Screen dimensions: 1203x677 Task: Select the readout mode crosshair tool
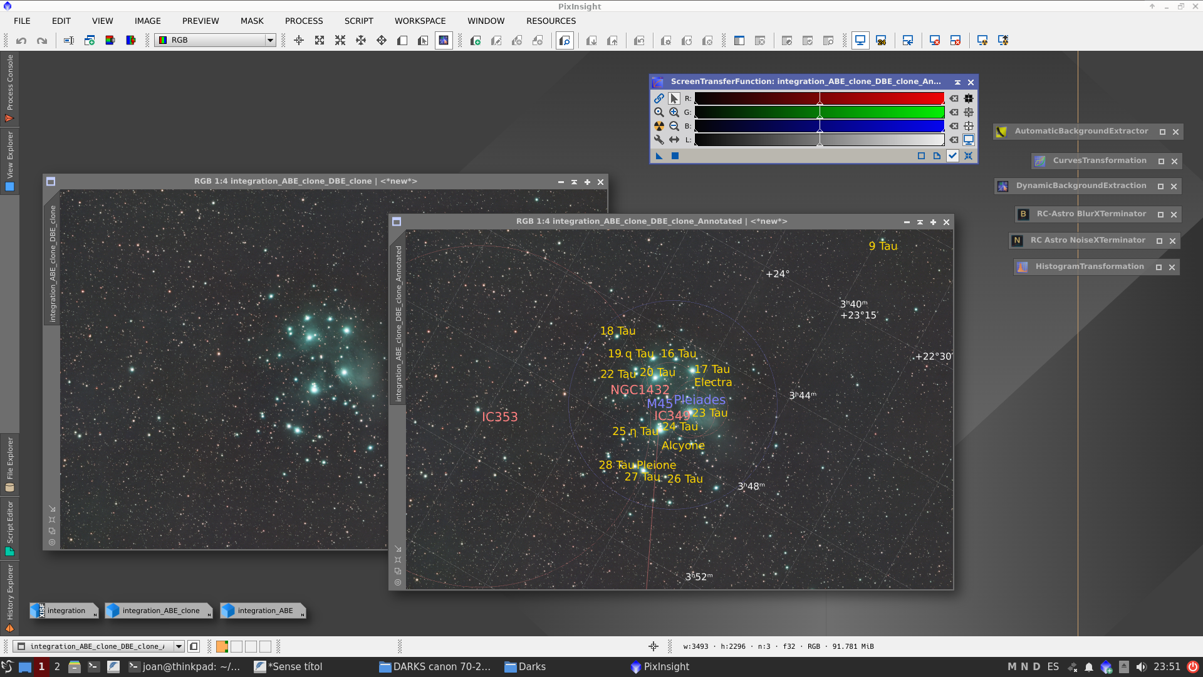pyautogui.click(x=299, y=41)
